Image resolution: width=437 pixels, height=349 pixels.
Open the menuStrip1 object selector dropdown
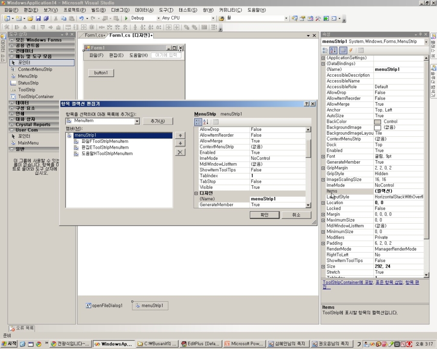(426, 42)
